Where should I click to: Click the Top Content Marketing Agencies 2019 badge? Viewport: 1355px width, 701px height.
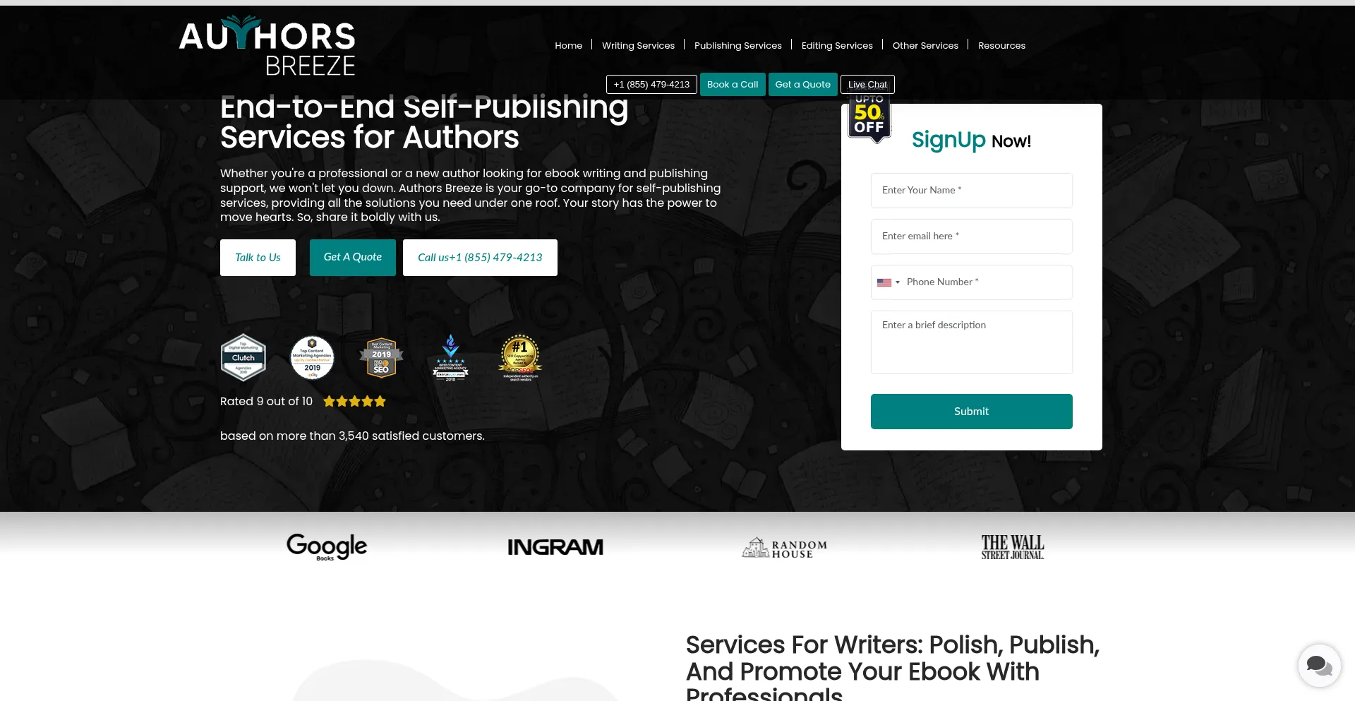point(312,357)
